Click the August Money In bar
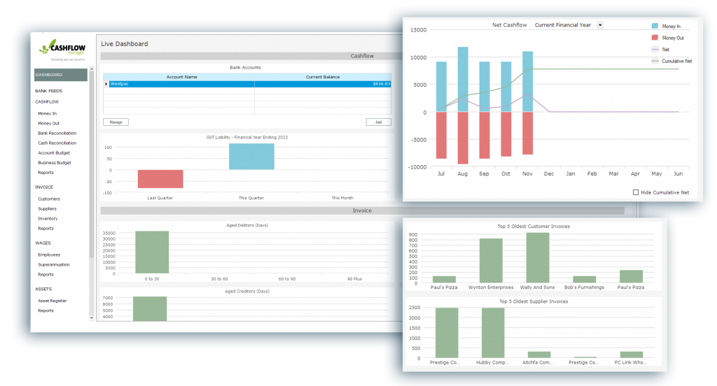 pyautogui.click(x=463, y=80)
